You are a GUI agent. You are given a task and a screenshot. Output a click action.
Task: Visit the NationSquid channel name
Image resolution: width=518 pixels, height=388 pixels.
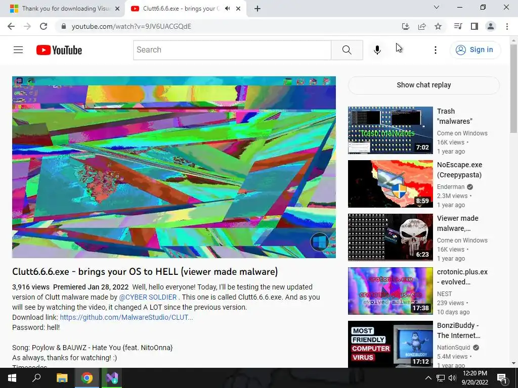tap(453, 348)
